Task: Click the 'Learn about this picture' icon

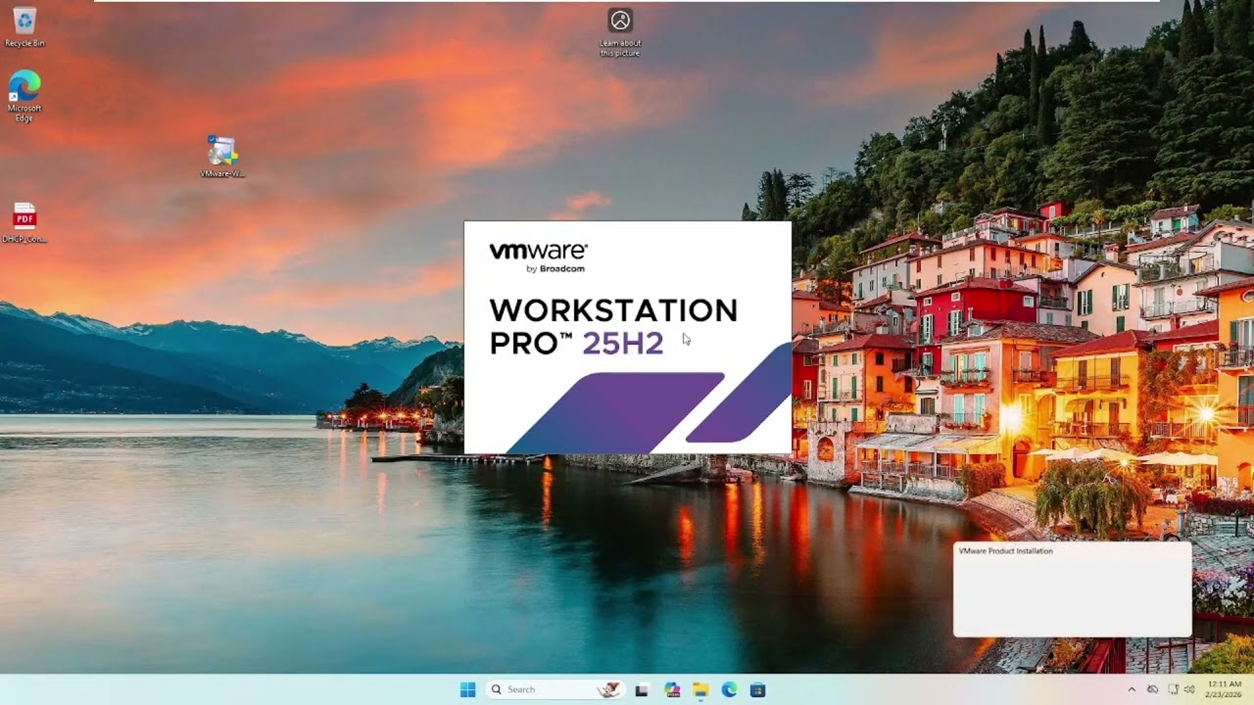Action: (x=620, y=32)
